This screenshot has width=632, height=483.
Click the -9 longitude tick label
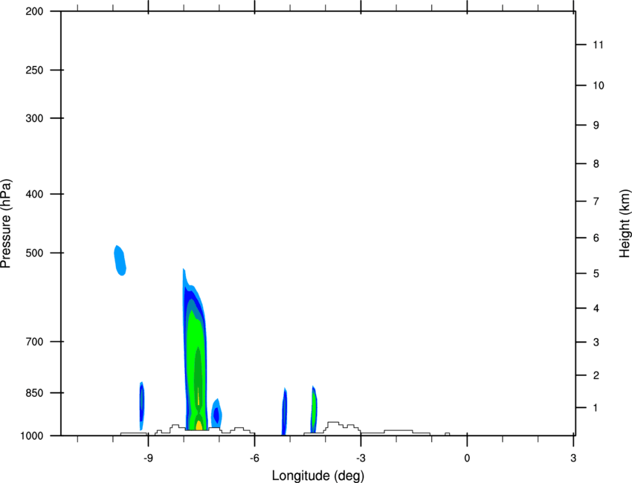coord(148,458)
